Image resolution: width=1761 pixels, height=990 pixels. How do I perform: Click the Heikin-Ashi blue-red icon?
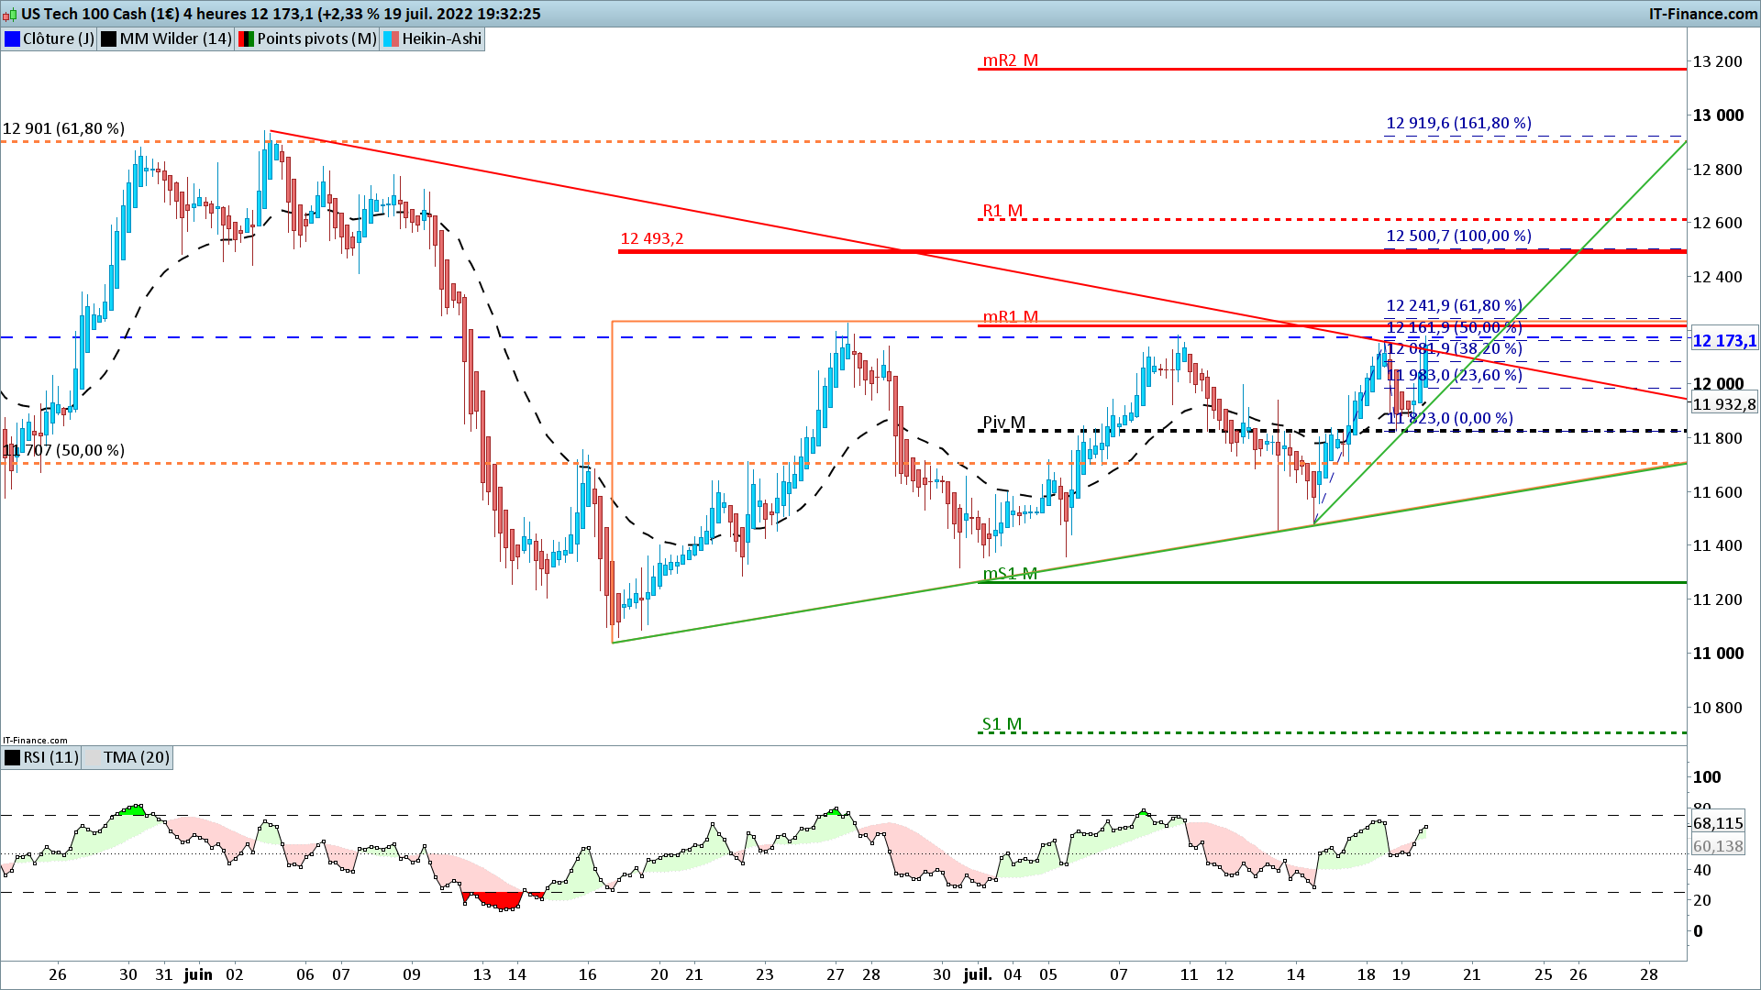point(391,38)
